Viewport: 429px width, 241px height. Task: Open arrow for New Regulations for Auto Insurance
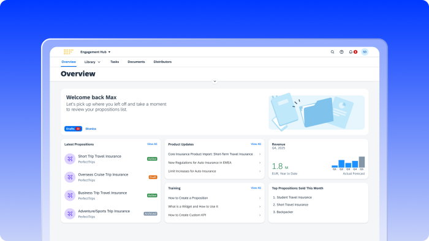(x=260, y=163)
